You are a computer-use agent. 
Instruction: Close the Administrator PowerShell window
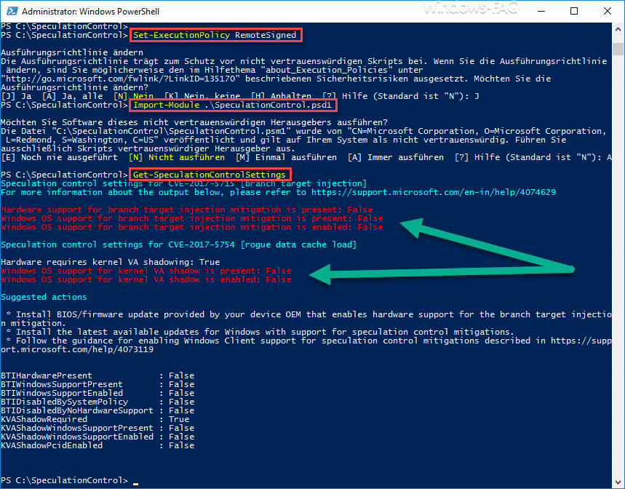pos(607,11)
